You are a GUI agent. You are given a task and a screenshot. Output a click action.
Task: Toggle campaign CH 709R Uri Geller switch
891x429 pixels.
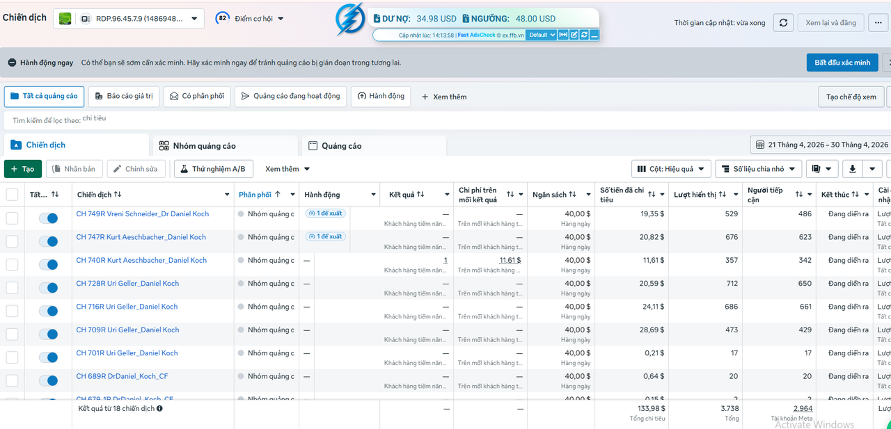48,334
